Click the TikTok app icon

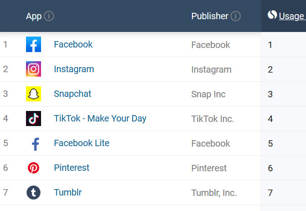33,118
